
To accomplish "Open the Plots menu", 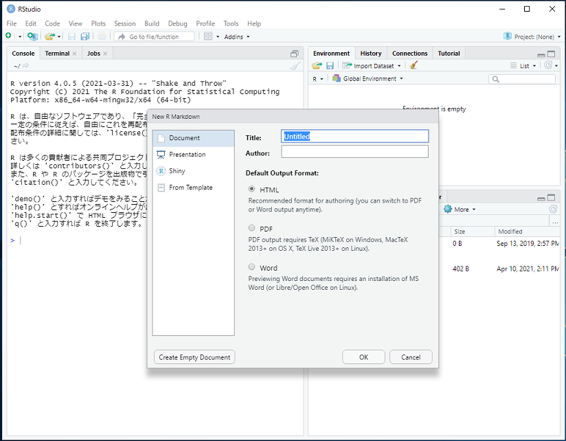I will click(x=98, y=23).
